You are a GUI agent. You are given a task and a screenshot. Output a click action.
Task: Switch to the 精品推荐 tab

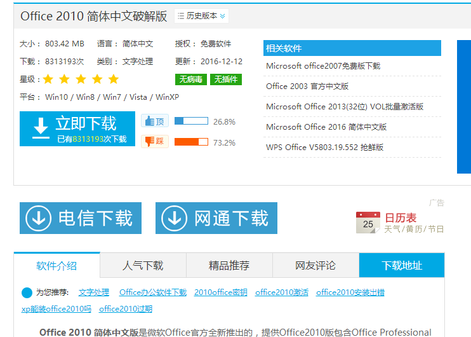pyautogui.click(x=229, y=265)
